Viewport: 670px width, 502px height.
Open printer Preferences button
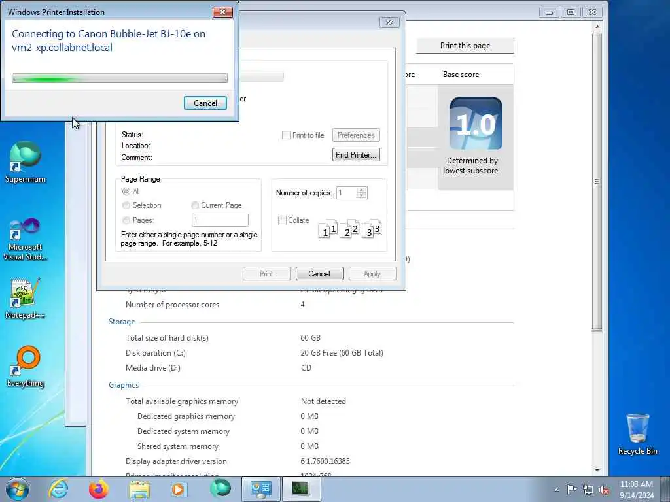tap(356, 135)
